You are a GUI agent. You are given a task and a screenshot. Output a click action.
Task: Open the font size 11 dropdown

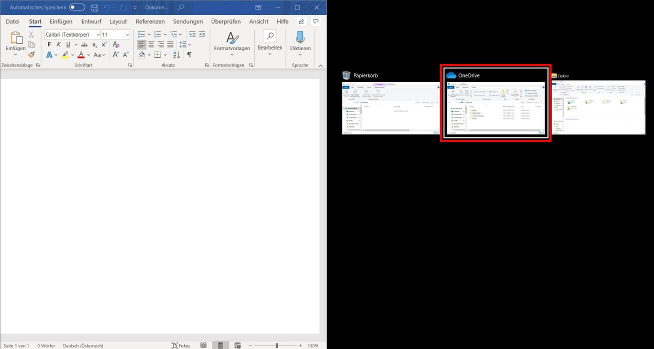(x=127, y=34)
